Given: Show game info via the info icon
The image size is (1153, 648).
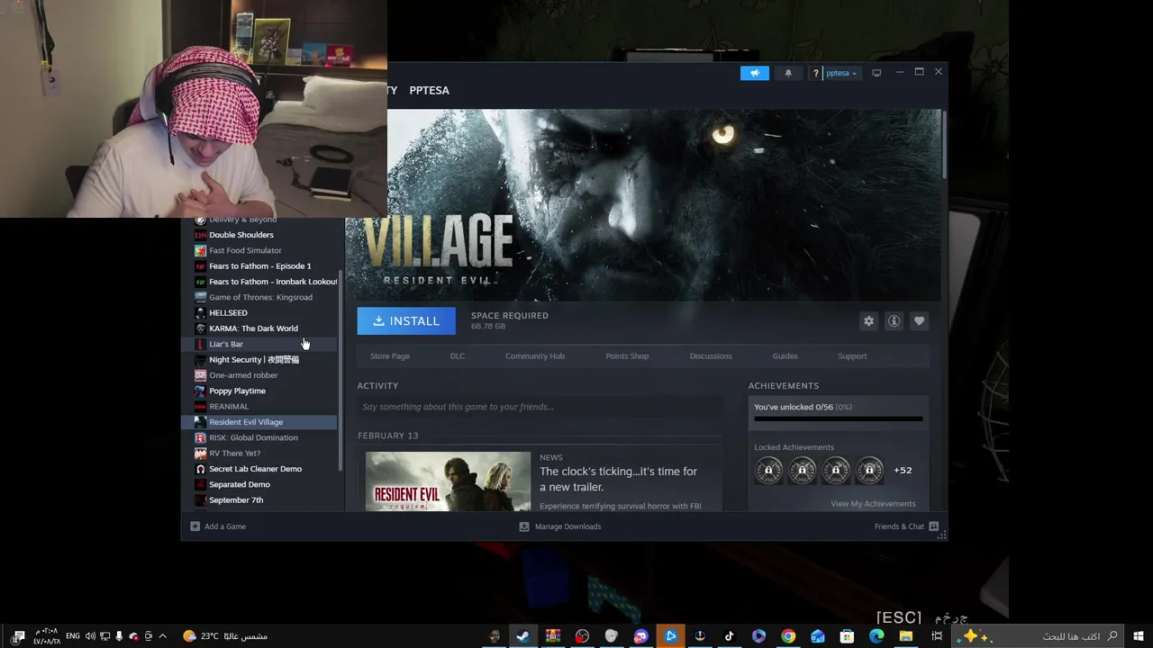Looking at the screenshot, I should (x=894, y=321).
